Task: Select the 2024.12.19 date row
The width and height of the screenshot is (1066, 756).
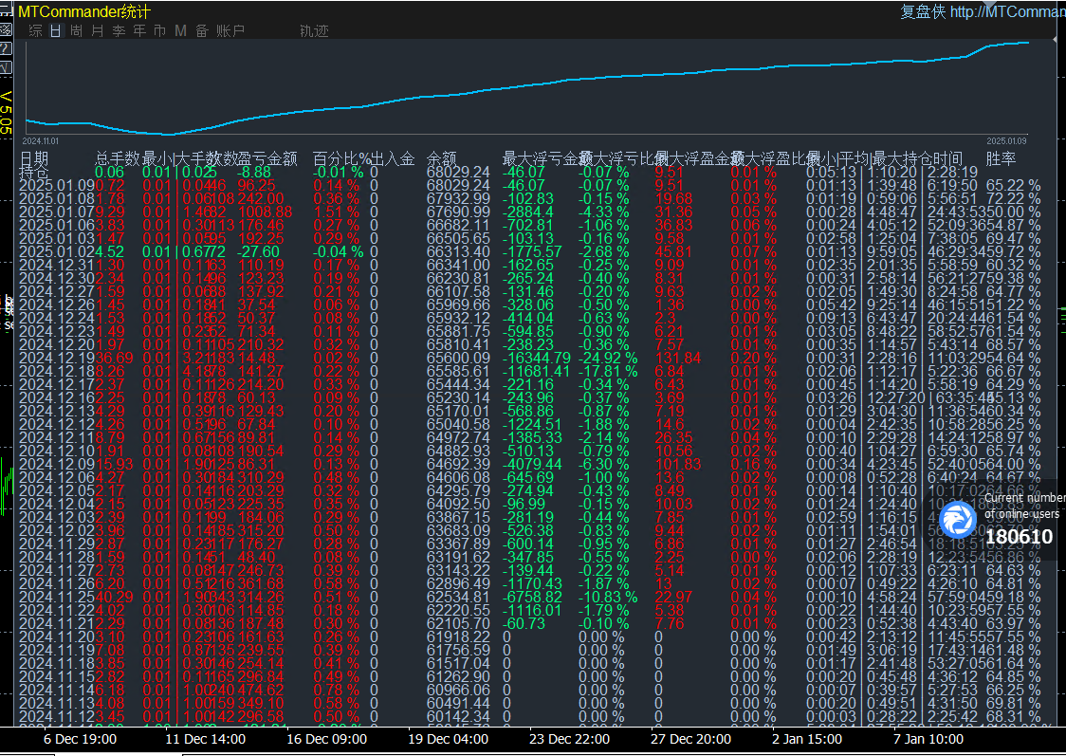Action: point(57,358)
